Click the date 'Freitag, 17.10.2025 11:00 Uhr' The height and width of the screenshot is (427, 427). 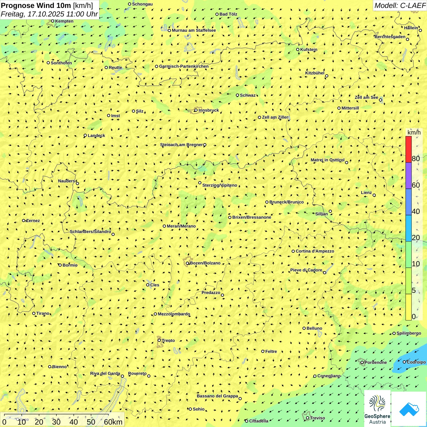coord(49,14)
